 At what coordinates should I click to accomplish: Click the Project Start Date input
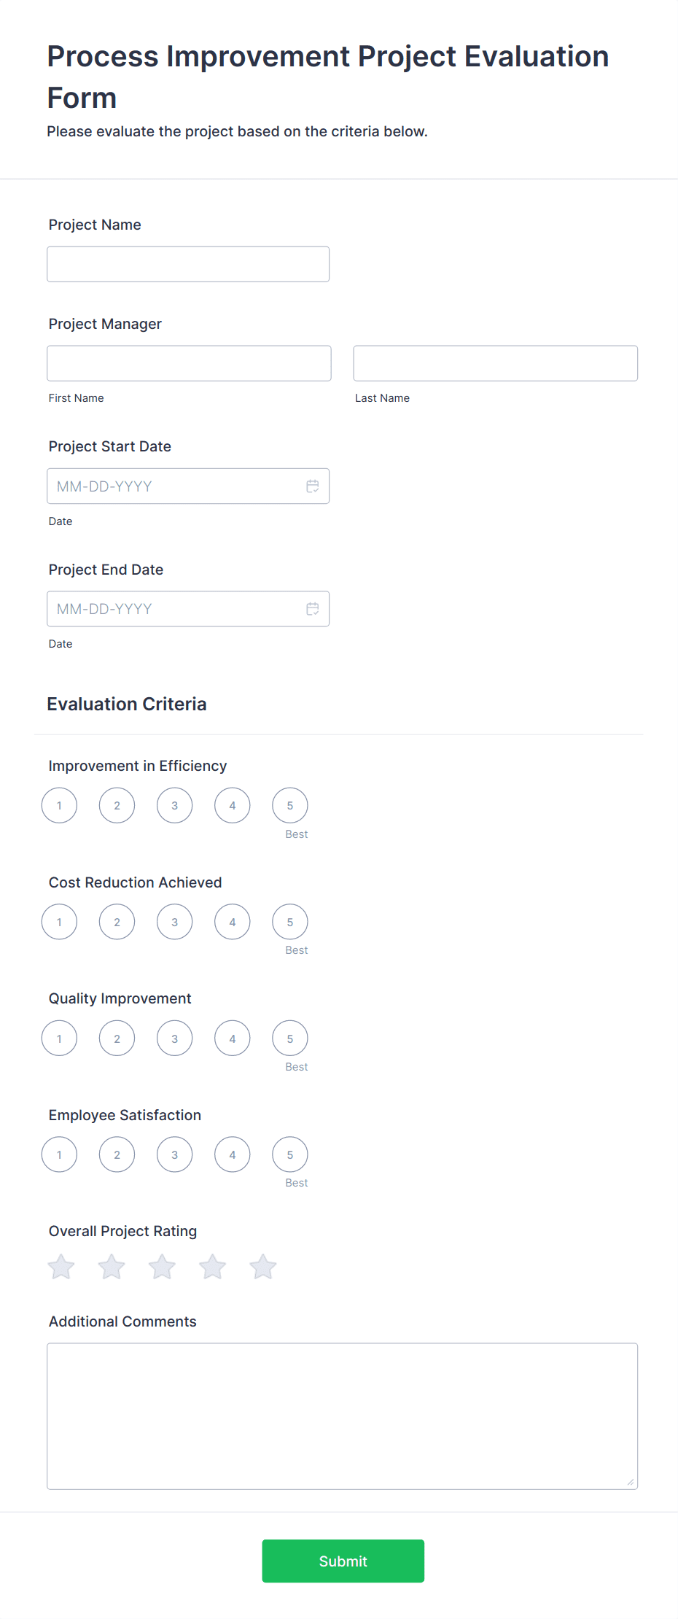coord(175,486)
